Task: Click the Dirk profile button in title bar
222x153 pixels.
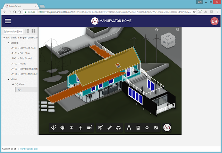Action: 200,2
